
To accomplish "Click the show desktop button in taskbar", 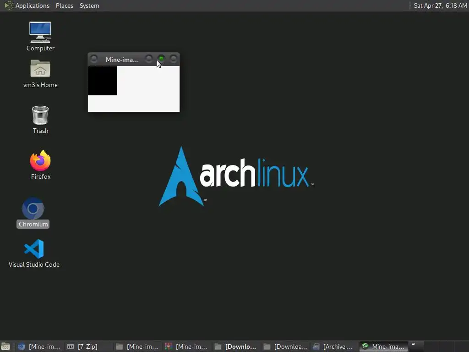I will [5, 346].
